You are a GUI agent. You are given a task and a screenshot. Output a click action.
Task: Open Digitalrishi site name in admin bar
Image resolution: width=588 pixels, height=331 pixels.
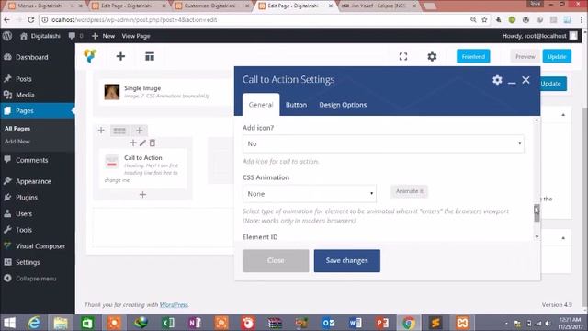[40, 36]
